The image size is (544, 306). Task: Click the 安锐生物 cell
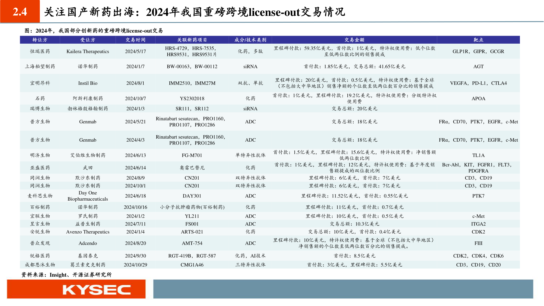tap(40, 231)
